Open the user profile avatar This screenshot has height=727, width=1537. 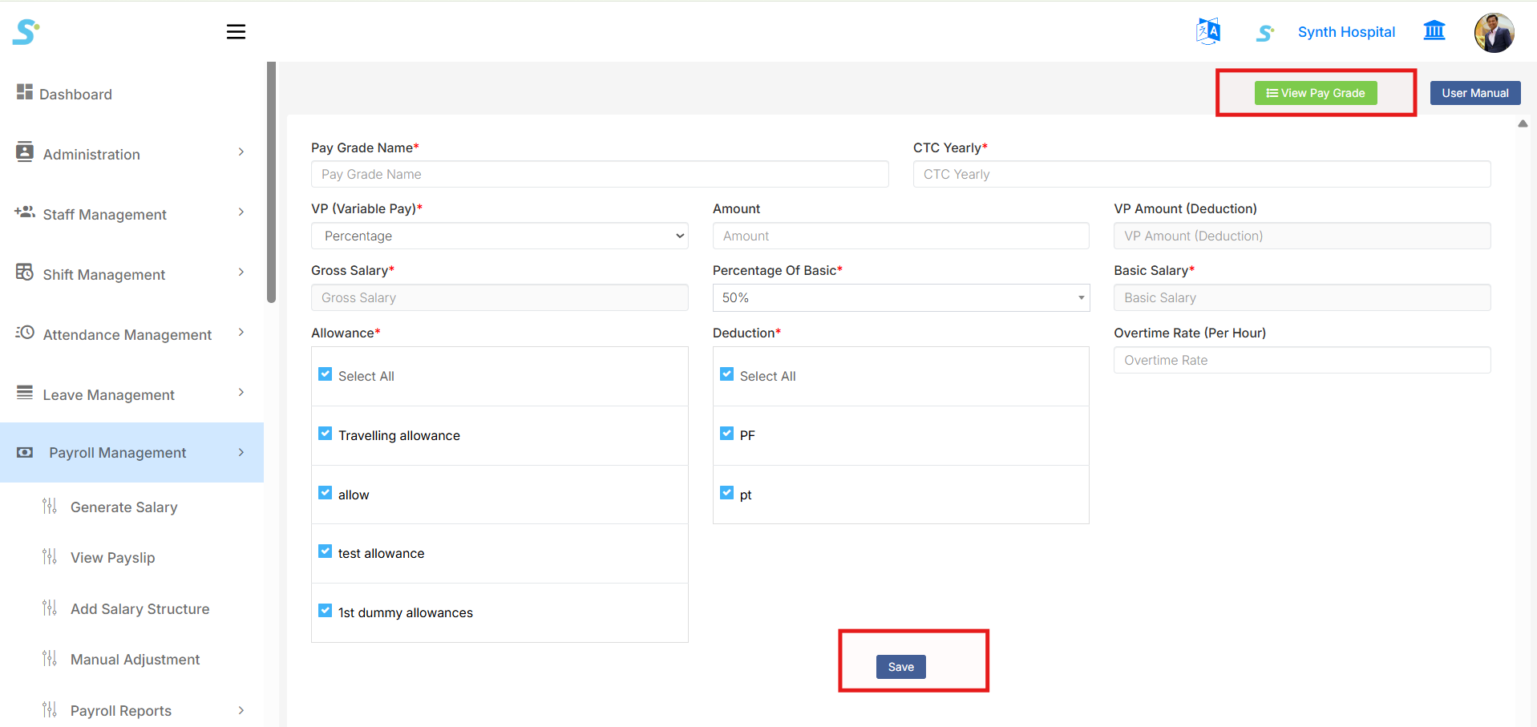(x=1495, y=33)
